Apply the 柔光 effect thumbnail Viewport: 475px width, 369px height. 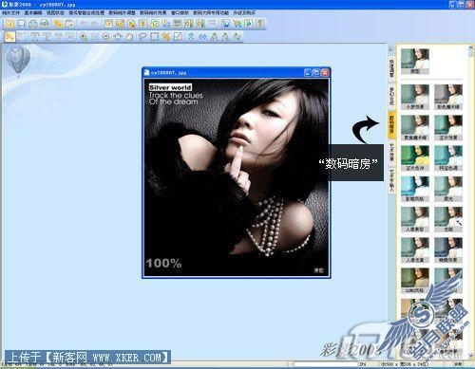coord(448,189)
